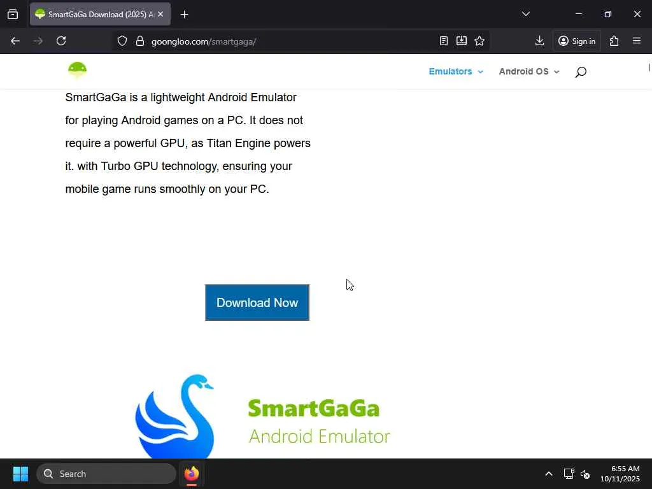Click the Download Now button
The image size is (652, 489).
[257, 302]
